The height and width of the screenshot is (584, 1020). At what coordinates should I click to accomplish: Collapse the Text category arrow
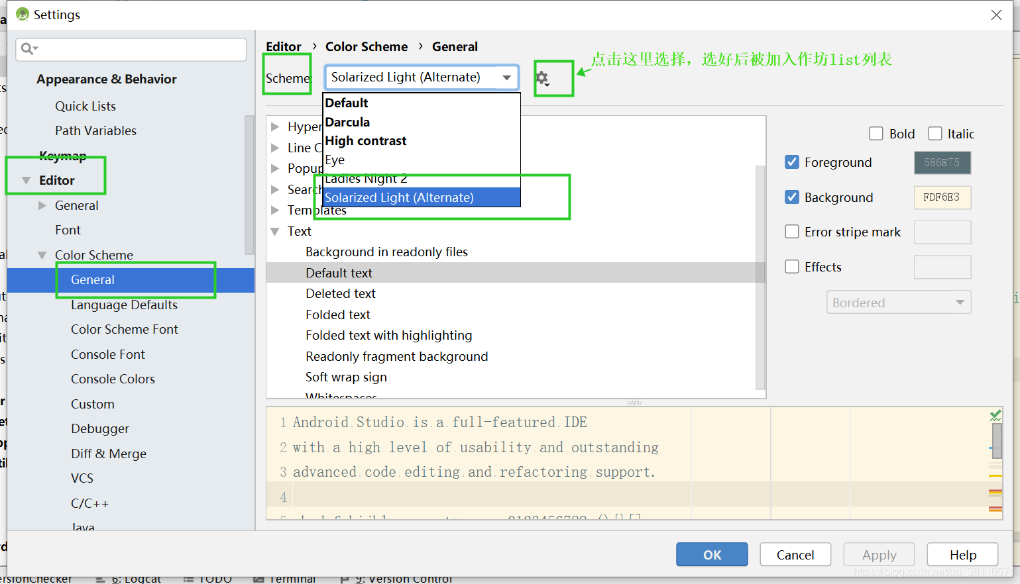point(275,231)
